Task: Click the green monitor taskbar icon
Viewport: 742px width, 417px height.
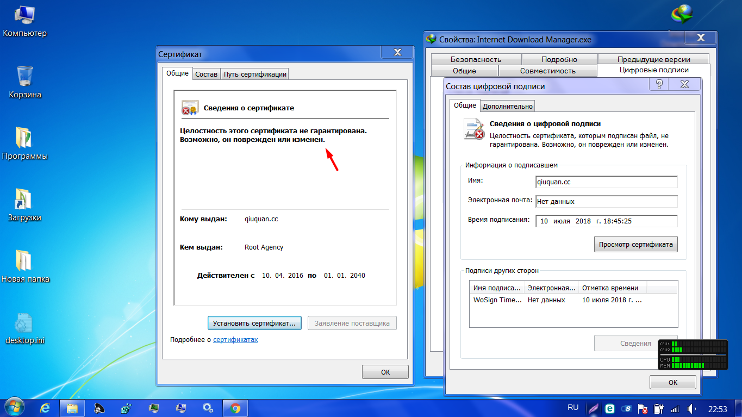Action: click(x=154, y=407)
